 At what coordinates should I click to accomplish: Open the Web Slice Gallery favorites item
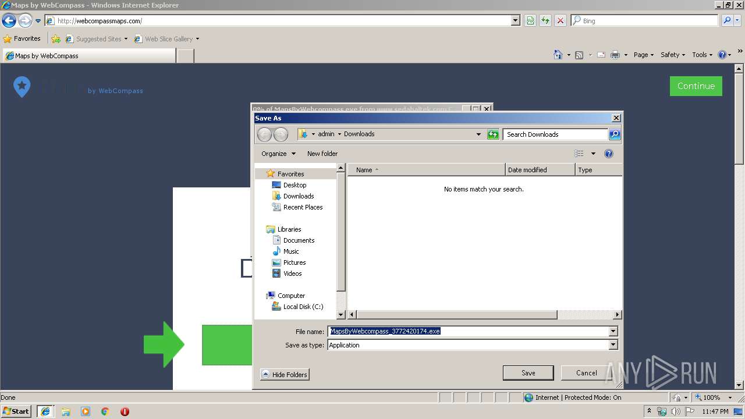tap(166, 39)
